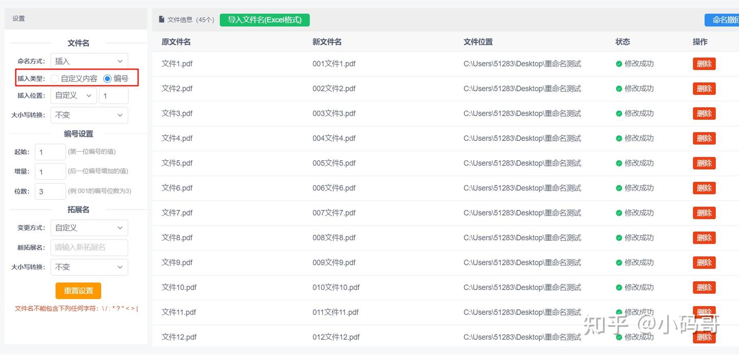Click the orange 重置设置 button
739x355 pixels.
pyautogui.click(x=78, y=291)
